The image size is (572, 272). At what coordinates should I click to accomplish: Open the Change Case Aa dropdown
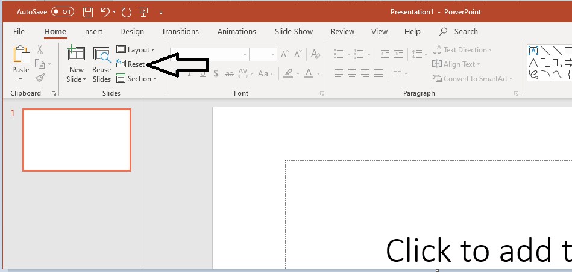click(x=266, y=74)
